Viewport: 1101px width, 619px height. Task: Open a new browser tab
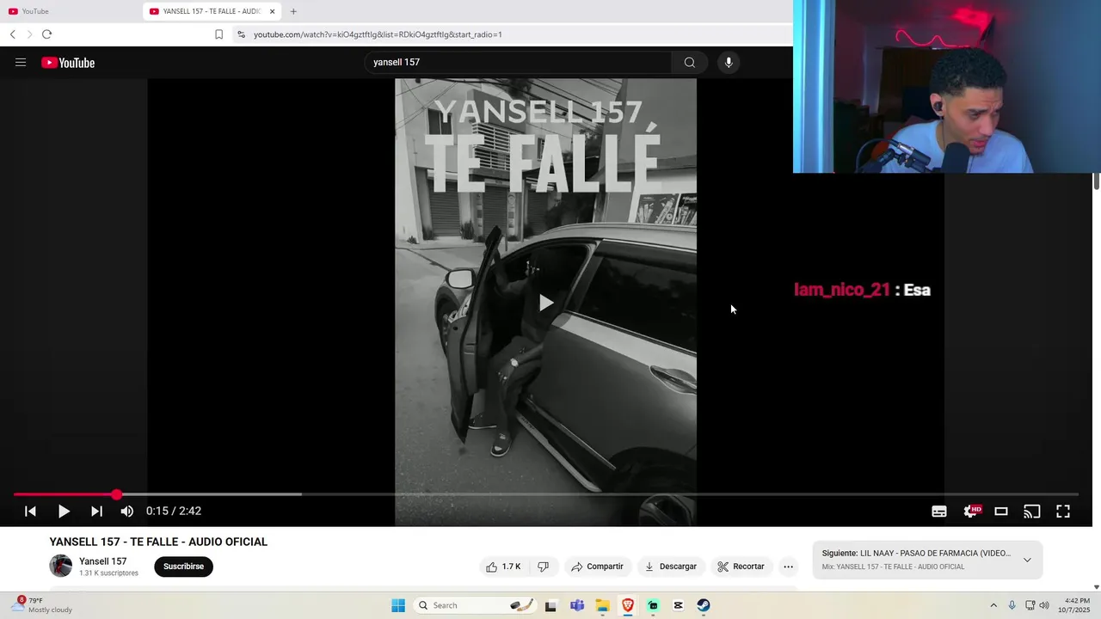pyautogui.click(x=293, y=11)
